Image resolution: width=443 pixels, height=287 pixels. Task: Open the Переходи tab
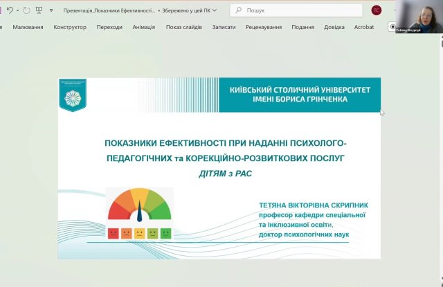coord(109,27)
